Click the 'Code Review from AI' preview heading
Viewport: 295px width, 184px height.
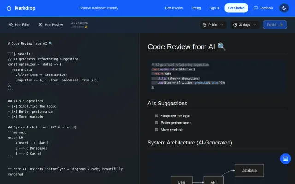click(187, 47)
